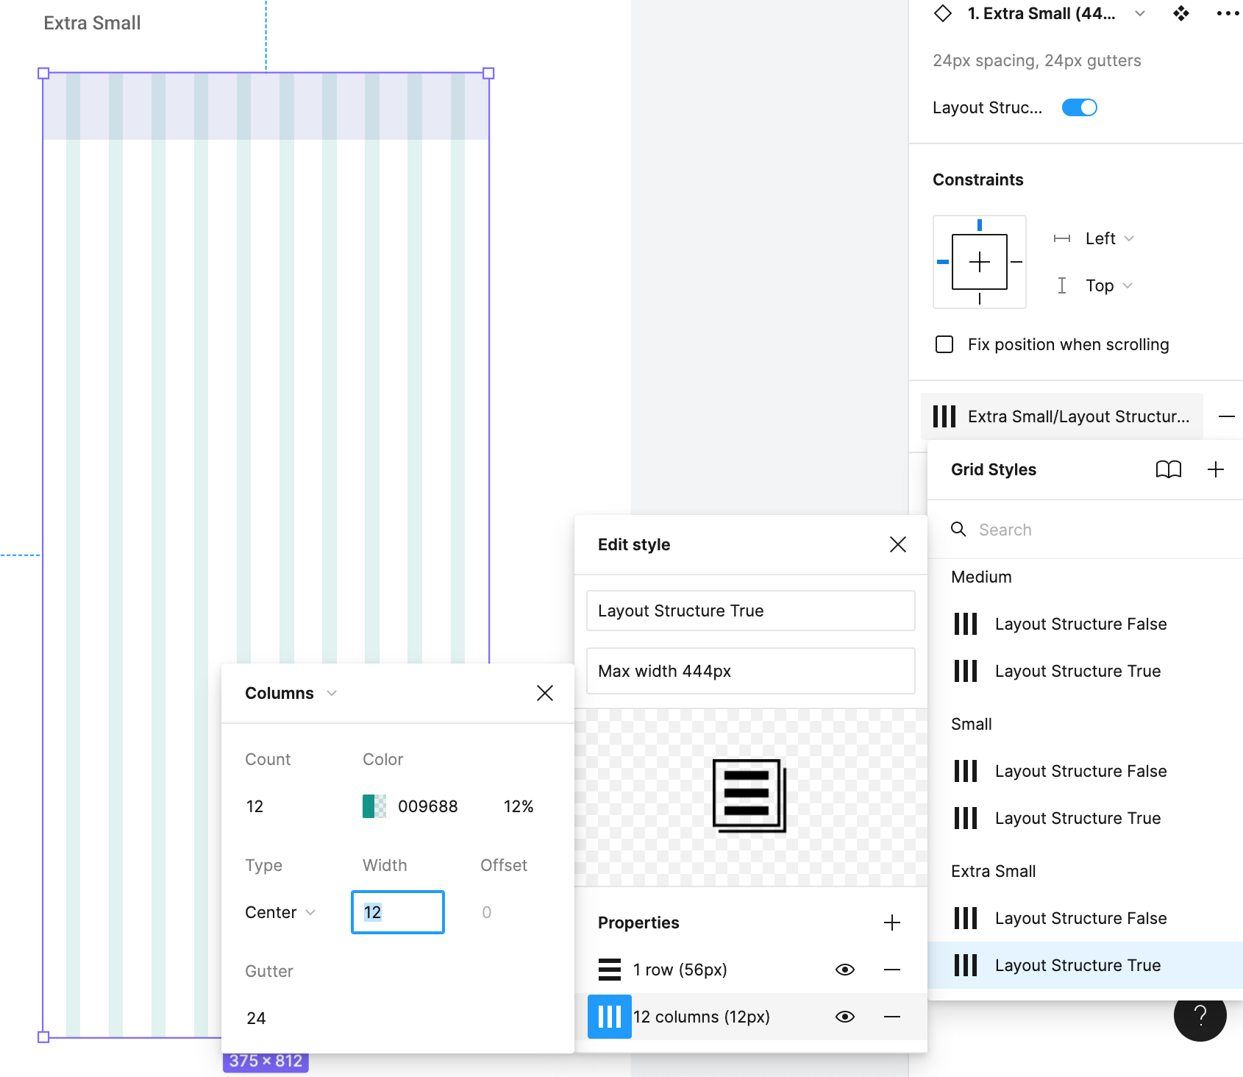Close the Columns panel

544,692
